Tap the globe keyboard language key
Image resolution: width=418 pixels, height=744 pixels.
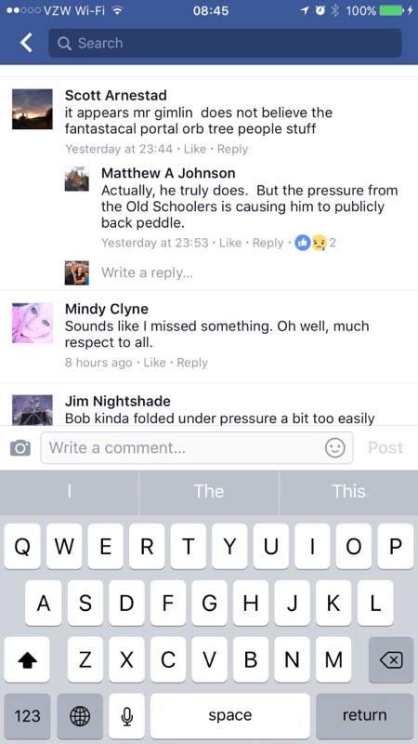[x=80, y=716]
